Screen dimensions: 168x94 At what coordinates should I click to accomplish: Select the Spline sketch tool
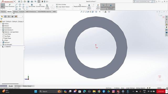point(23,5)
